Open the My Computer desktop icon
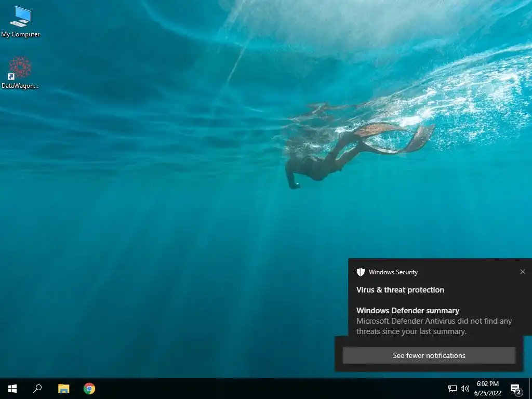 click(20, 22)
